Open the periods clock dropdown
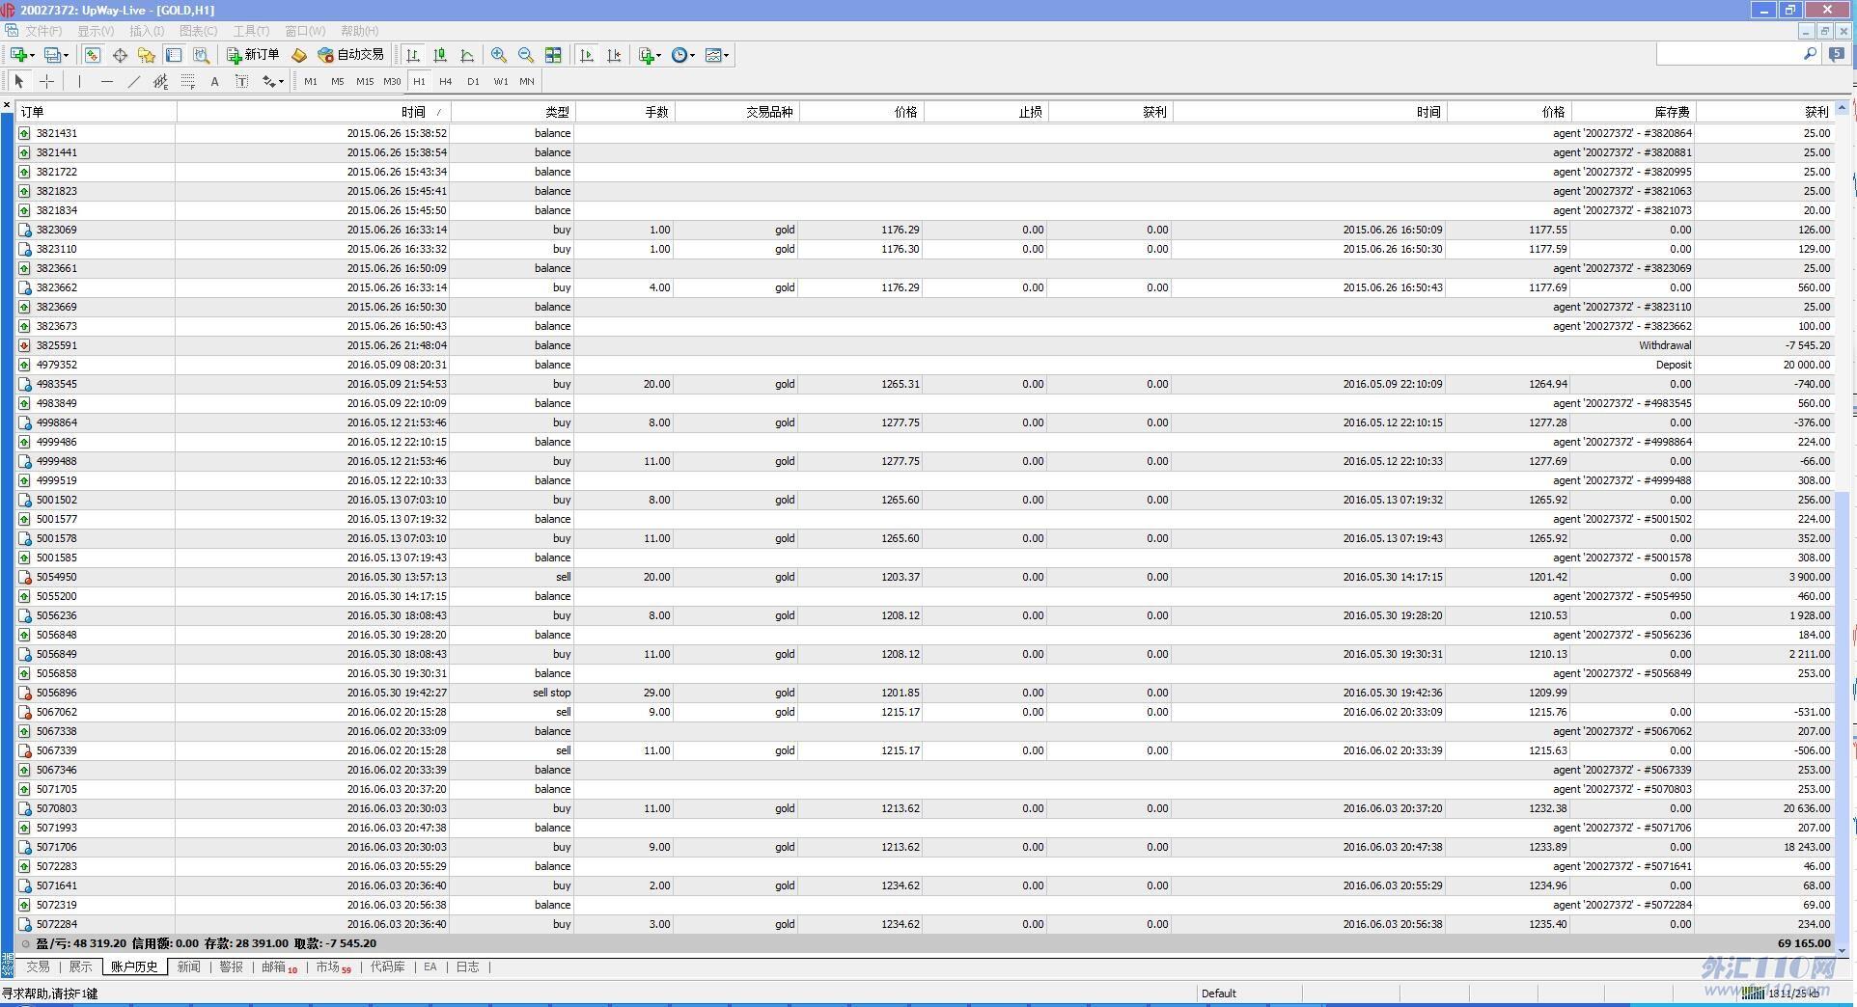 point(683,55)
